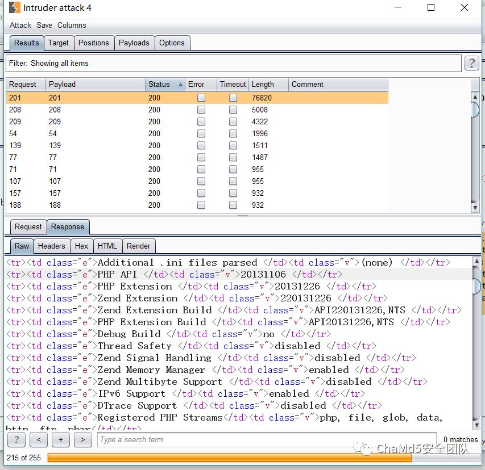The width and height of the screenshot is (485, 470).
Task: Sort by Comment column header
Action: (338, 85)
